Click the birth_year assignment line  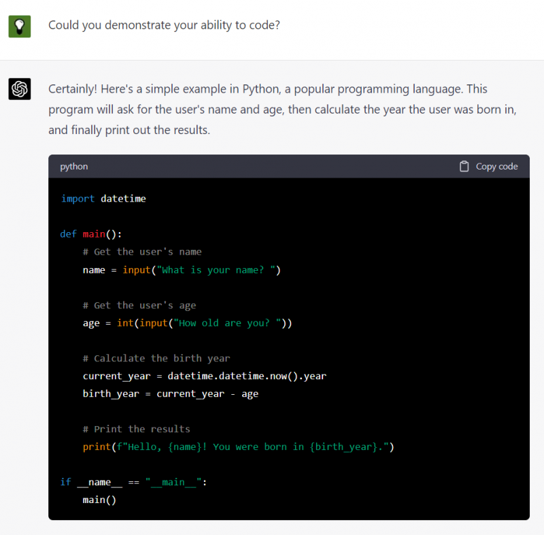tap(171, 393)
